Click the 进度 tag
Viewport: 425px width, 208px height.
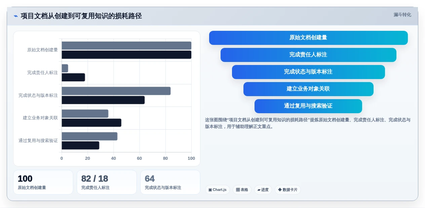click(263, 190)
